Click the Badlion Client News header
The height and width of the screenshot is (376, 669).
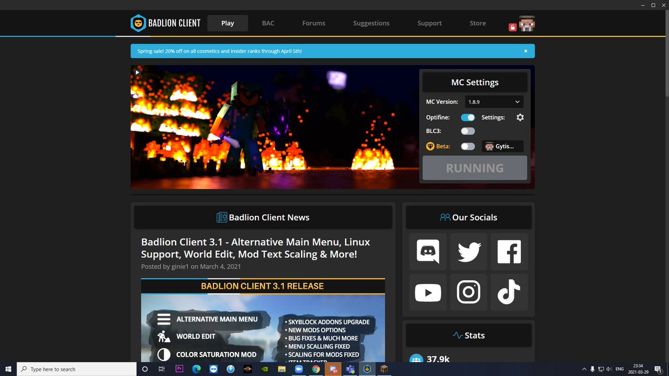[x=263, y=217]
